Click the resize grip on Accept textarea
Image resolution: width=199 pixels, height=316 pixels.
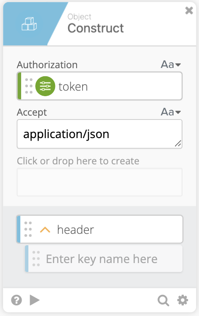[x=178, y=144]
